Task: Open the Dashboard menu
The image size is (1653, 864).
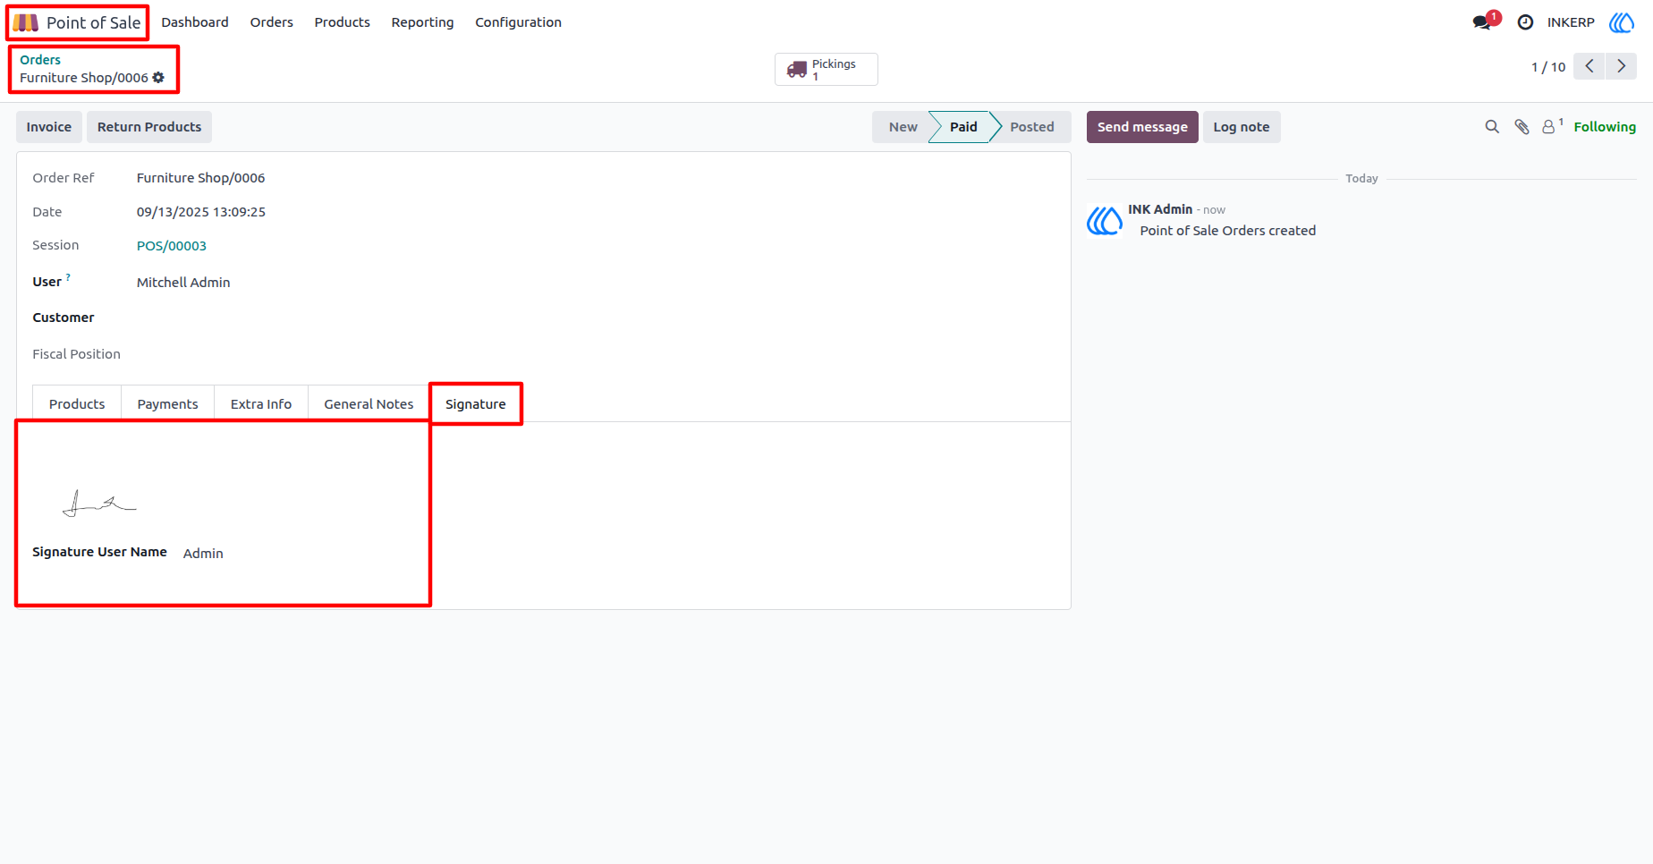Action: tap(195, 22)
